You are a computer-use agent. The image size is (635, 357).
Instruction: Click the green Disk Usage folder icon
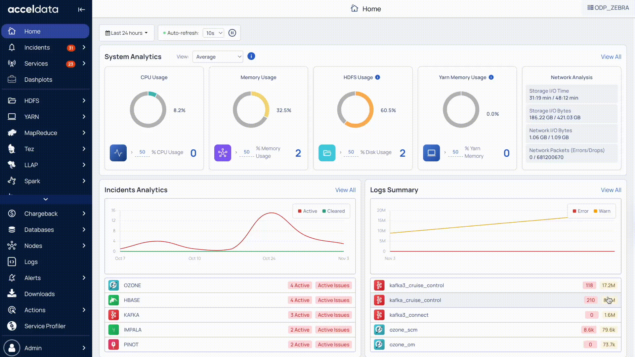coord(327,153)
